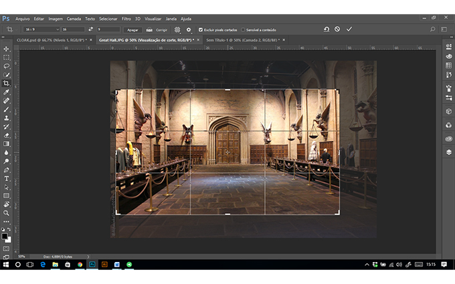This screenshot has height=284, width=455.
Task: Swap foreground and background colors
Action: (x=9, y=229)
